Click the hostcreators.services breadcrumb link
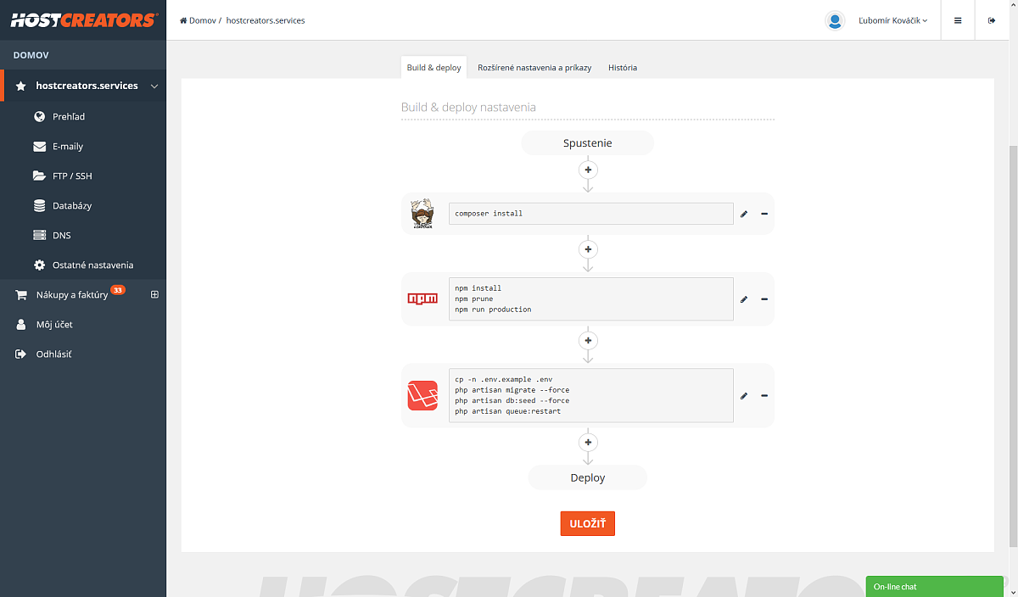Image resolution: width=1018 pixels, height=597 pixels. pyautogui.click(x=266, y=20)
